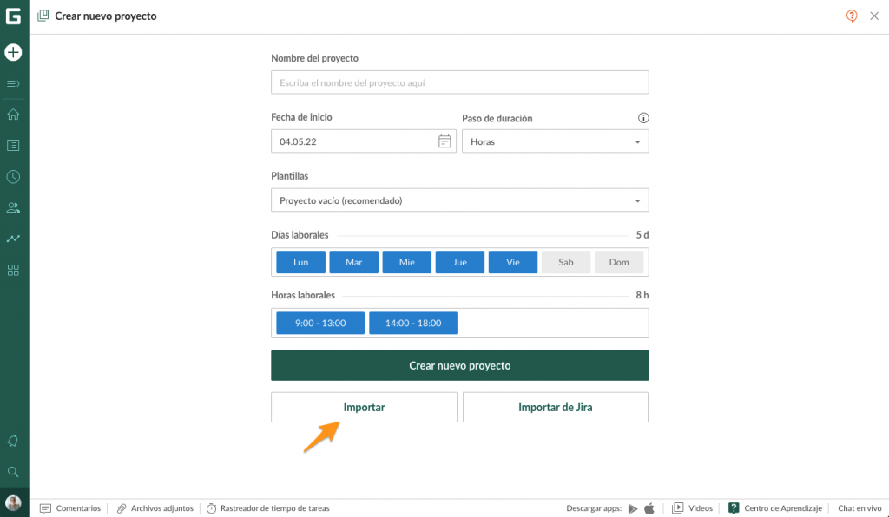Enable Sab as a working day
This screenshot has width=889, height=517.
566,262
